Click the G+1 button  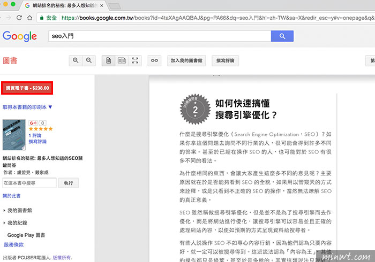pyautogui.click(x=33, y=123)
